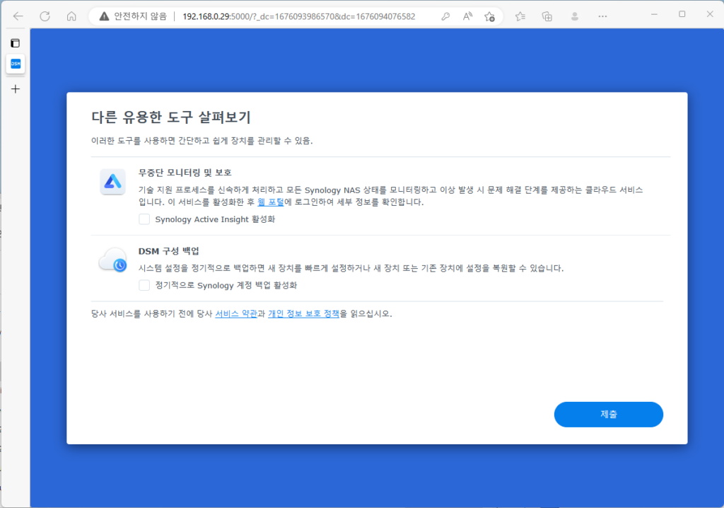Click the 정기적으로 Synology 계정 백업 활성화 label
This screenshot has height=508, width=724.
click(x=226, y=285)
